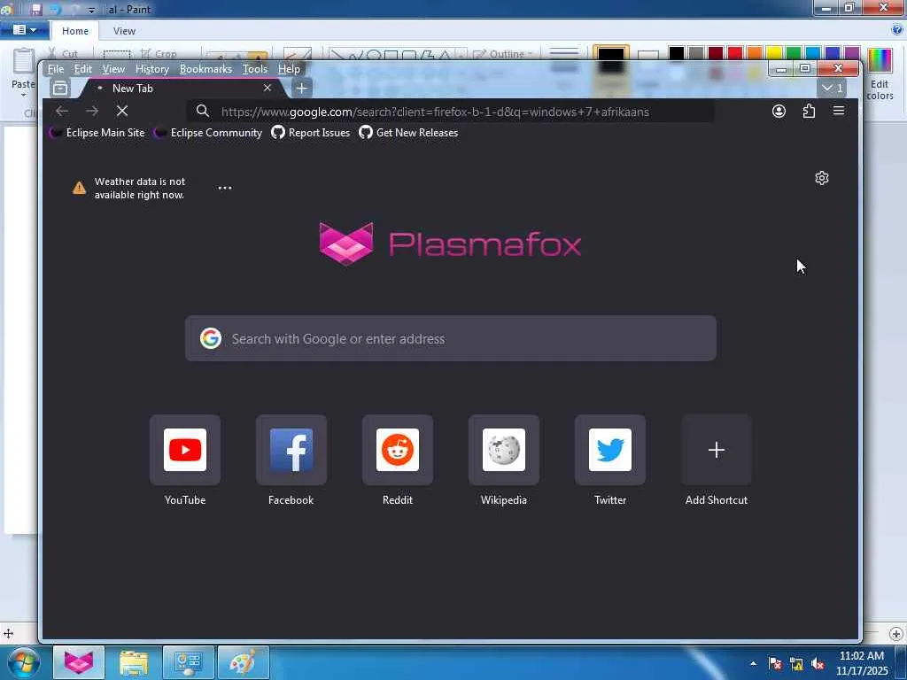Open the extensions puzzle icon
Screen dimensions: 907x680
point(809,111)
